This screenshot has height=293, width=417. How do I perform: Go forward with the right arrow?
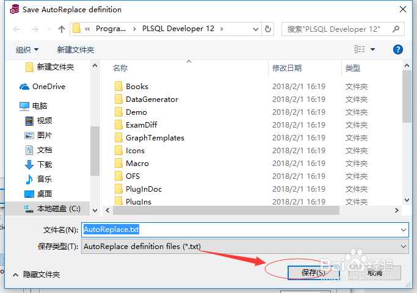(35, 29)
